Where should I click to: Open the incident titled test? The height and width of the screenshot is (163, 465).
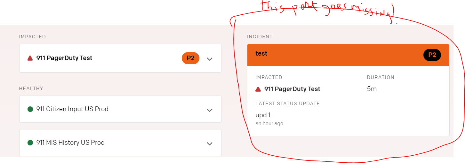pos(261,54)
